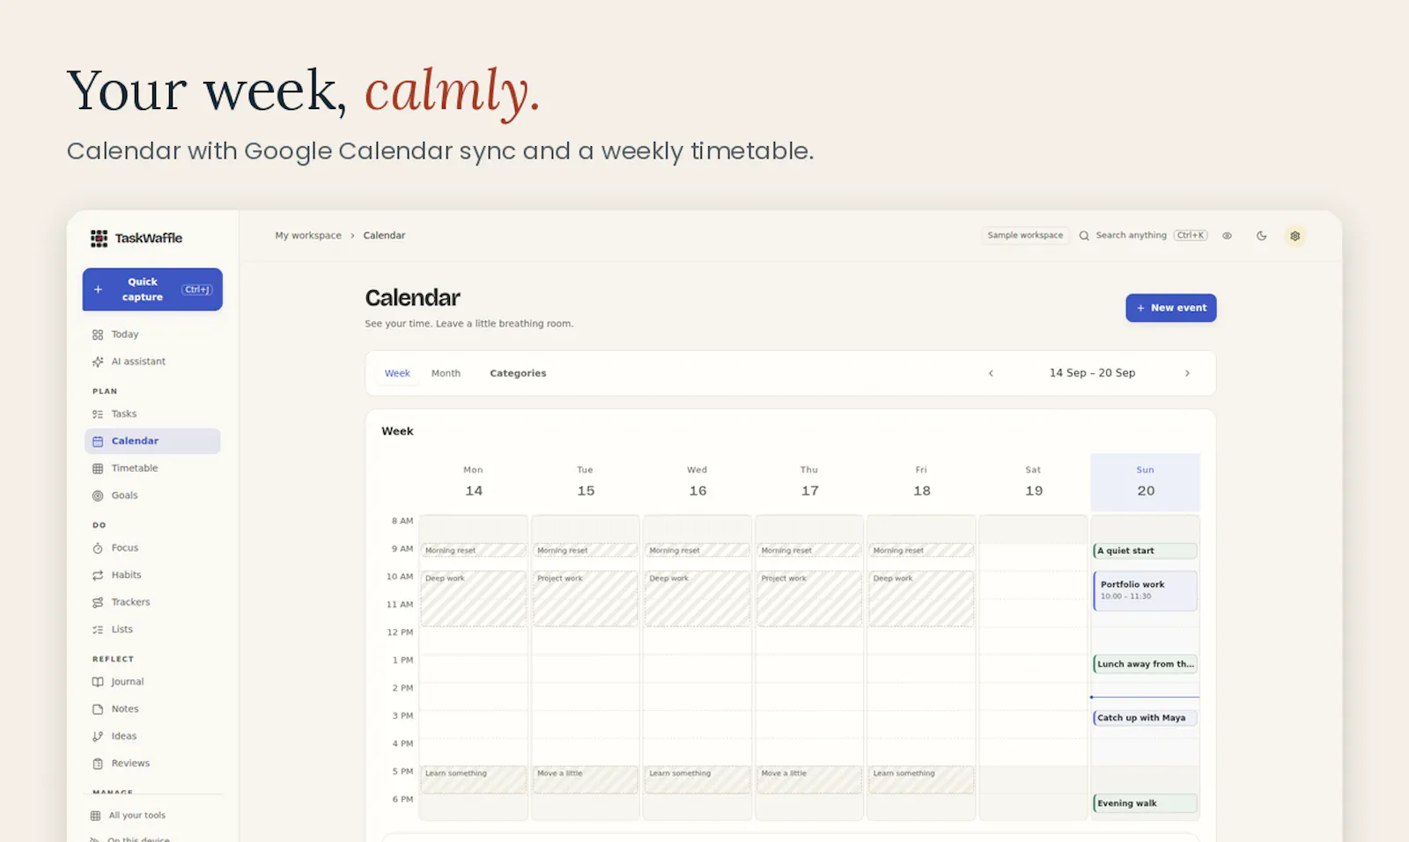Open the AI assistant sparkle icon
Image resolution: width=1409 pixels, height=842 pixels.
point(98,362)
